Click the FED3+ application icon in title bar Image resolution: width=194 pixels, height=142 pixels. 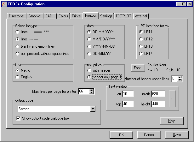pyautogui.click(x=4, y=4)
